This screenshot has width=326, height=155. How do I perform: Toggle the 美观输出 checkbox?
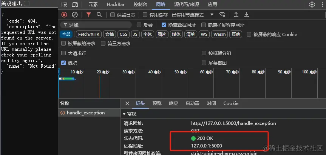pos(26,3)
